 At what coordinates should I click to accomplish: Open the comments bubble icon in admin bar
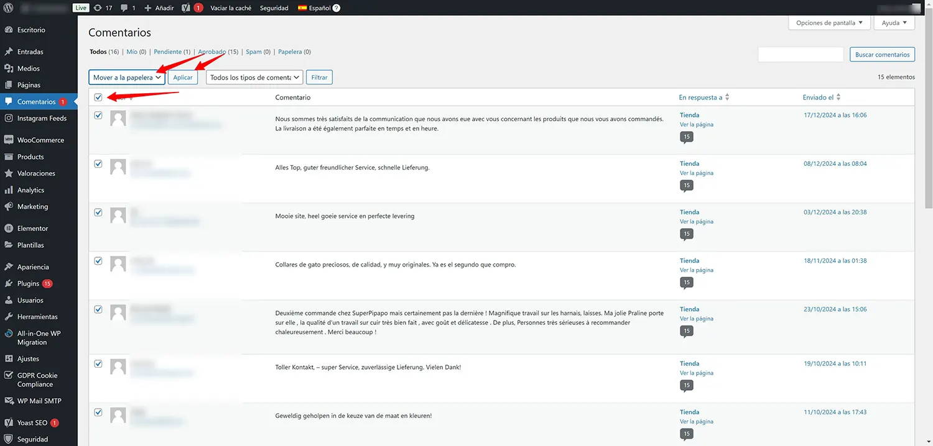[125, 8]
